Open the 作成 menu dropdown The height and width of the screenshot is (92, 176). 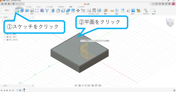(32, 14)
